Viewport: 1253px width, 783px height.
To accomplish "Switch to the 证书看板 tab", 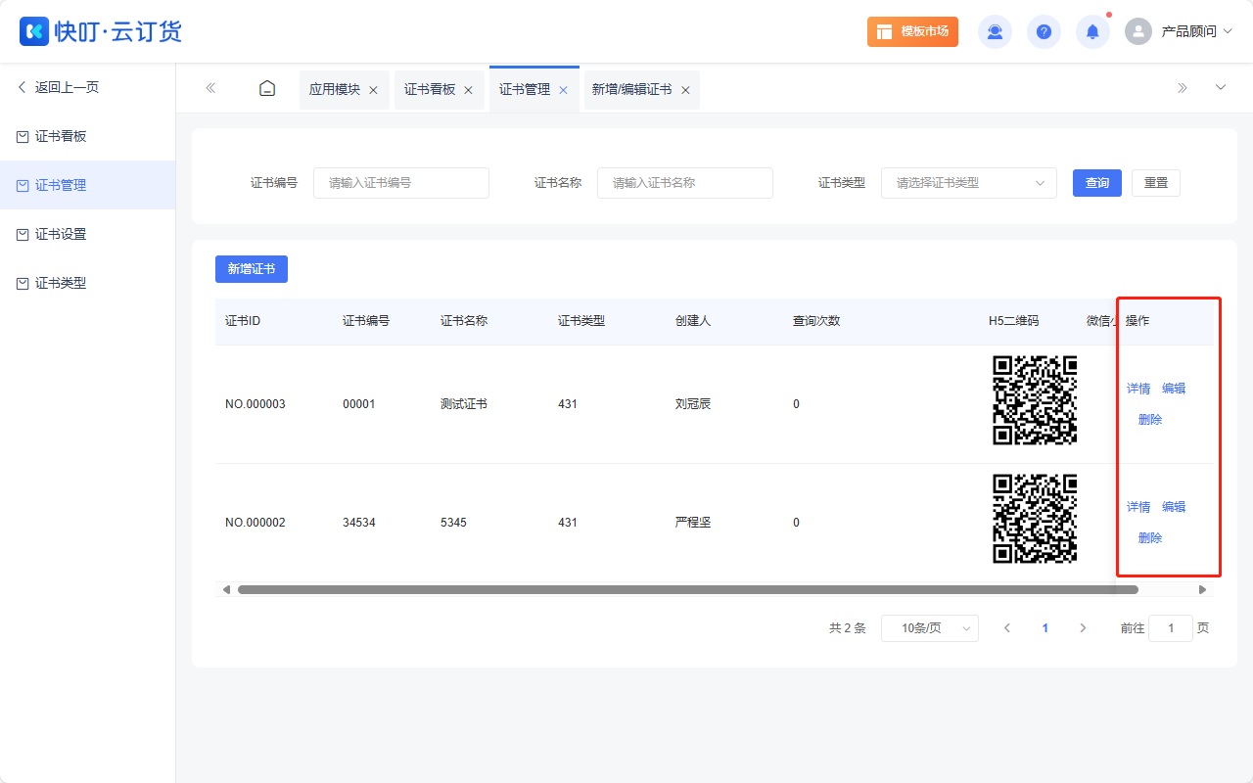I will point(430,89).
